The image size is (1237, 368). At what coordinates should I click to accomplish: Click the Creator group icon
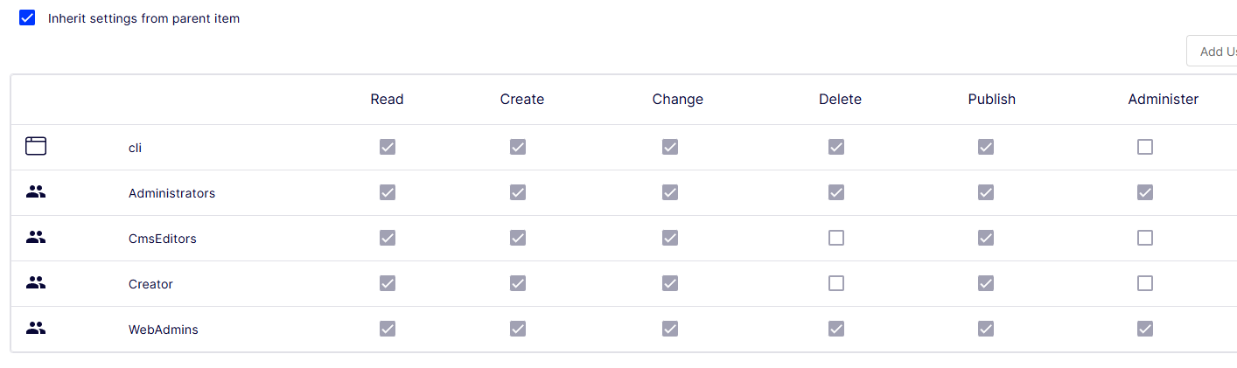coord(35,283)
